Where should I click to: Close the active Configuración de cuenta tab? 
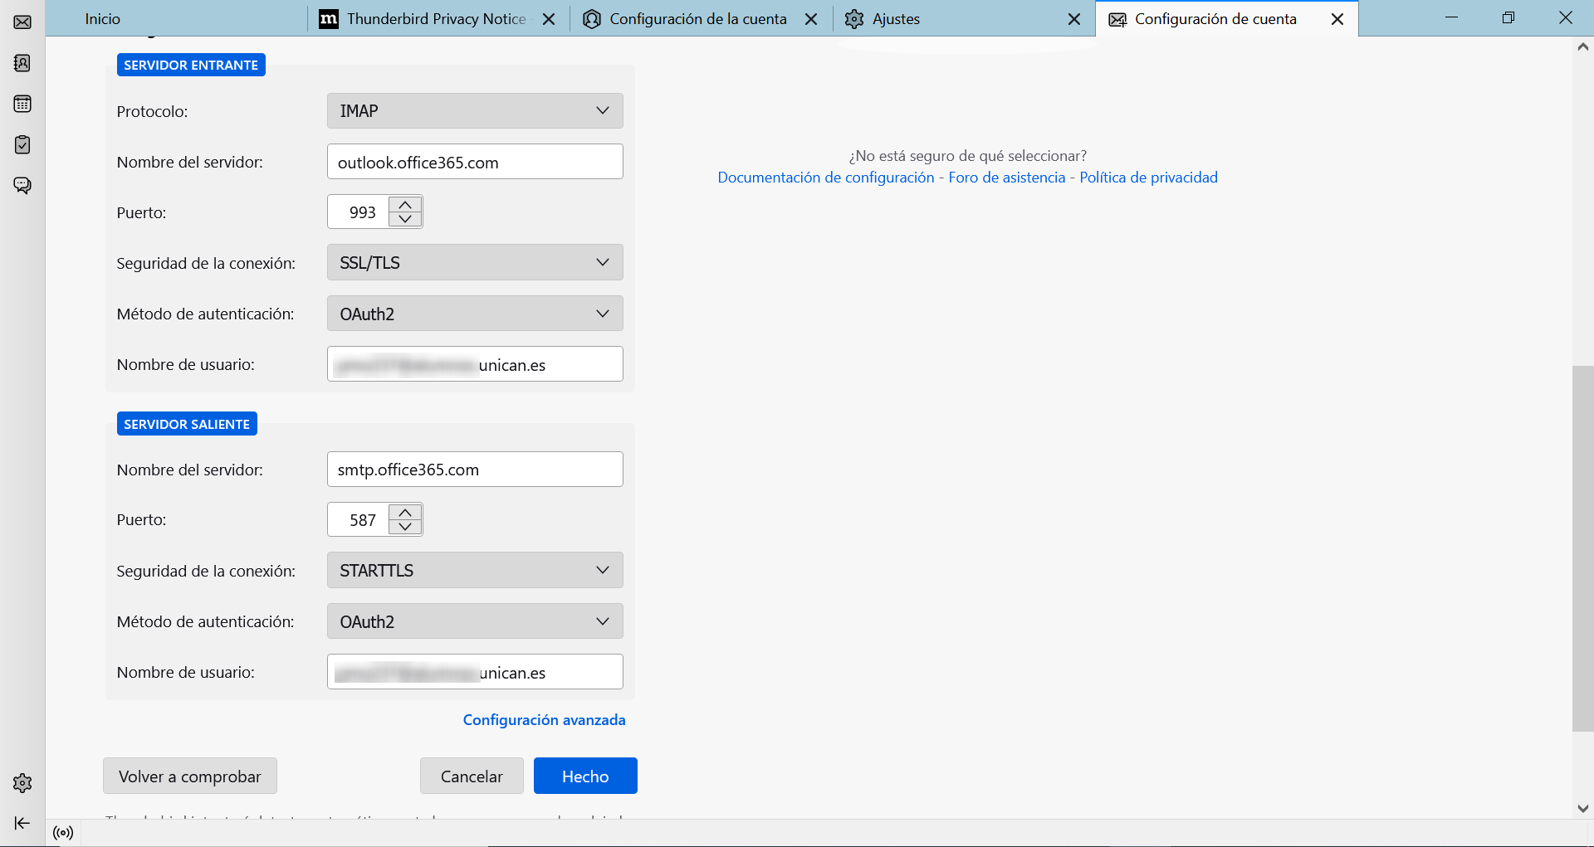click(1337, 19)
